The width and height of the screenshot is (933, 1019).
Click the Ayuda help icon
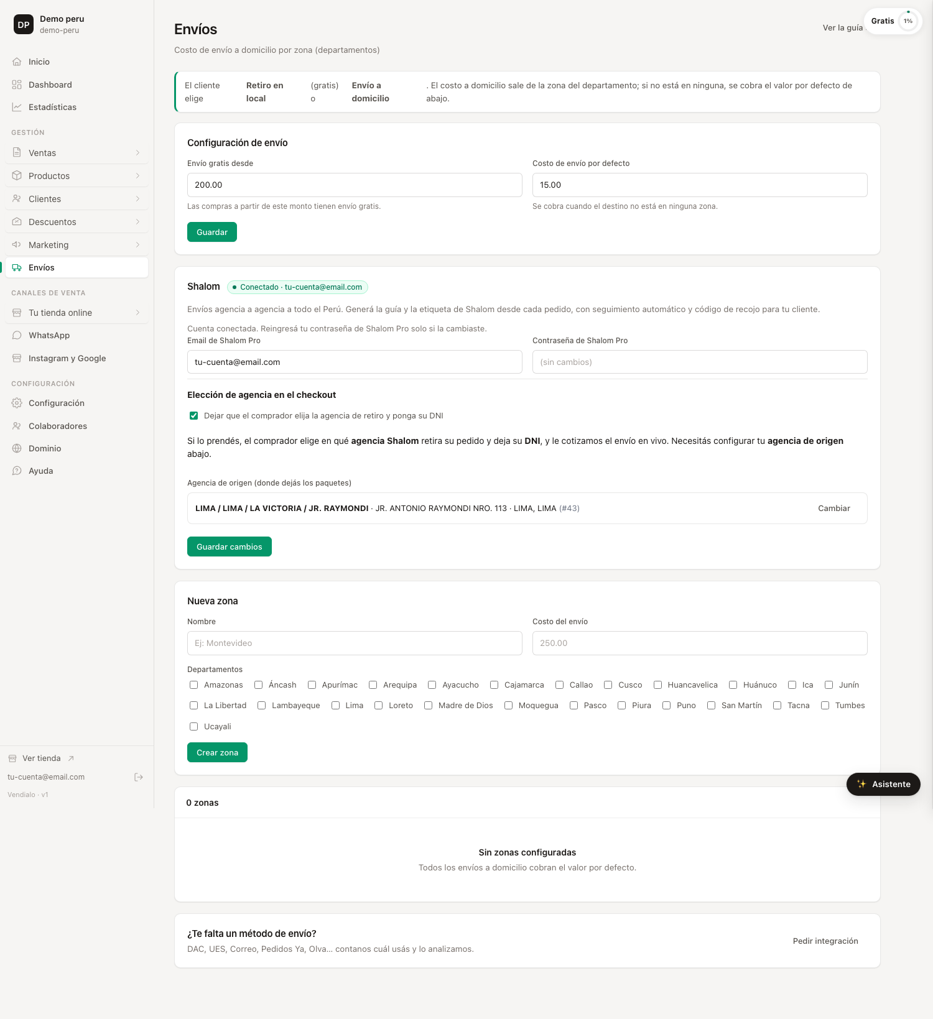click(x=17, y=471)
